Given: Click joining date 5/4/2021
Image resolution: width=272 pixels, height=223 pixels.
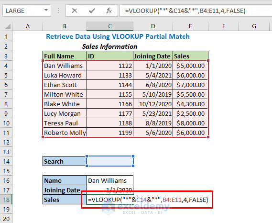Looking at the screenshot, I should point(153,76).
